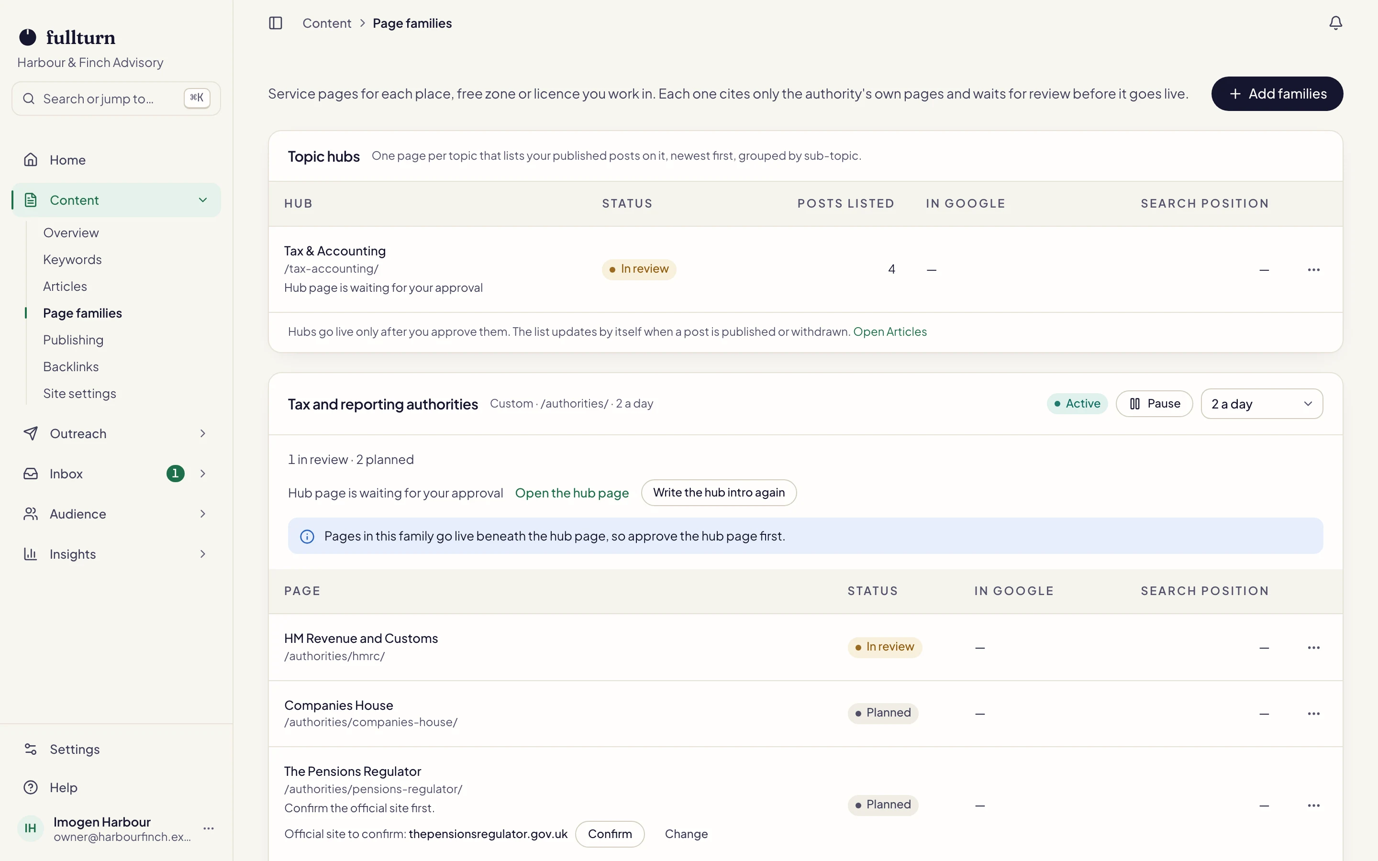The image size is (1378, 861).
Task: Open account menu dots beside Imogen Harbour
Action: pyautogui.click(x=209, y=828)
